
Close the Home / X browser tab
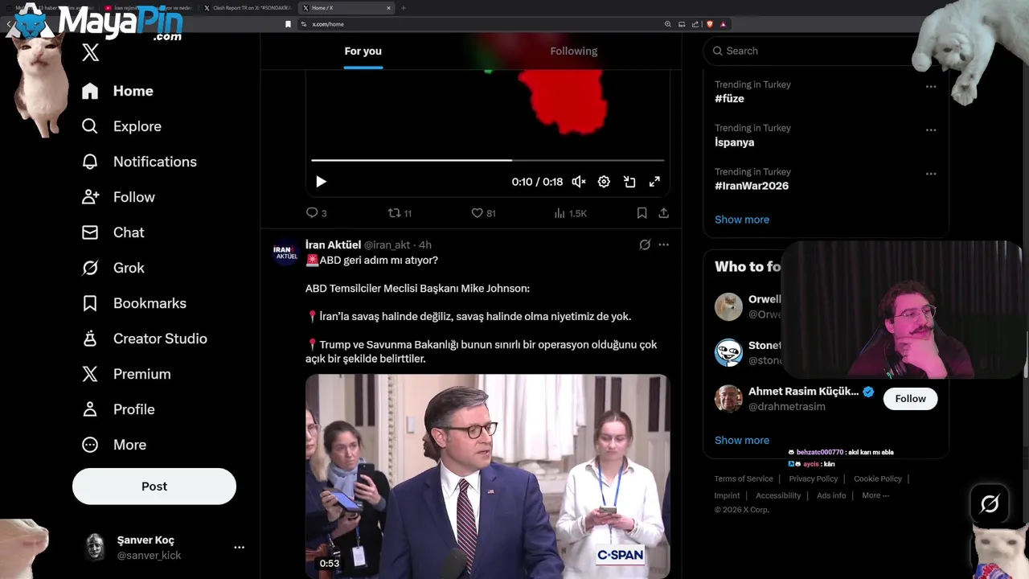[x=389, y=8]
